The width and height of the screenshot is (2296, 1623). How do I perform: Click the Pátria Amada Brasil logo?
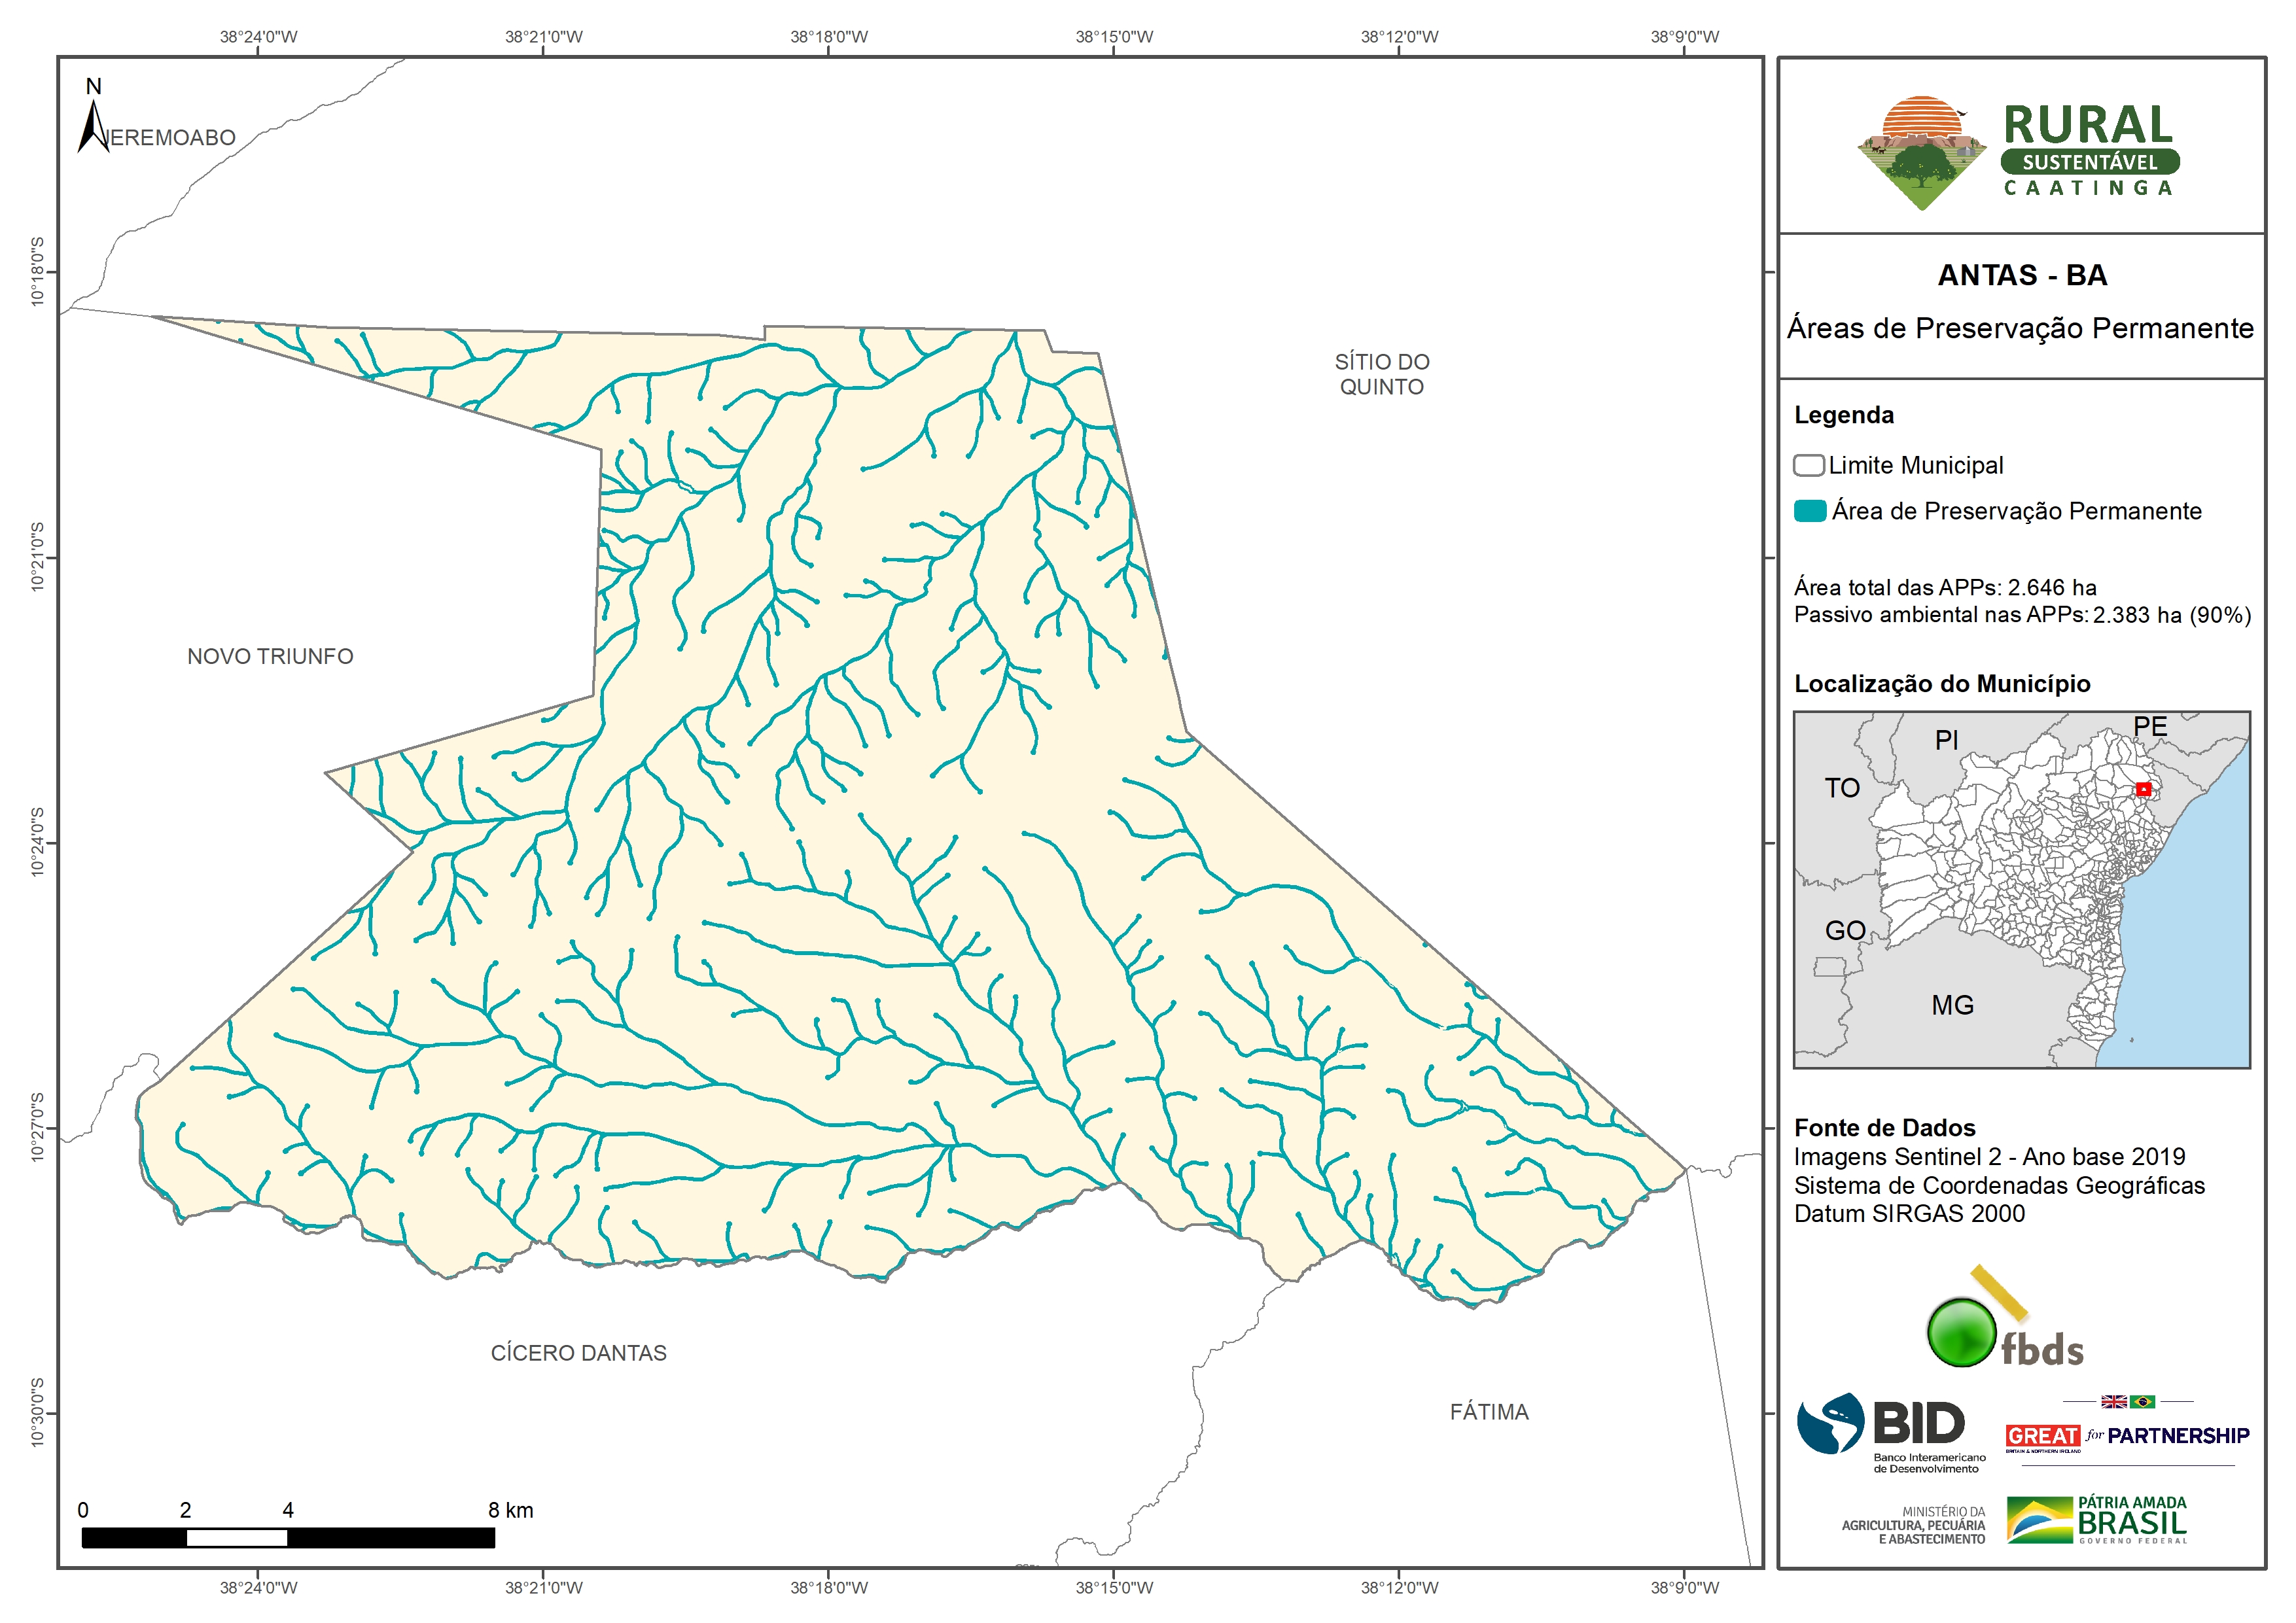pyautogui.click(x=2097, y=1520)
